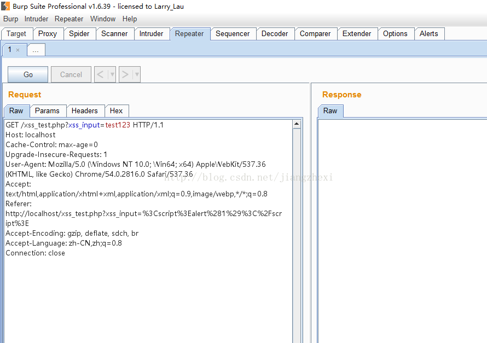
Task: Click the Response panel heading
Action: [342, 95]
